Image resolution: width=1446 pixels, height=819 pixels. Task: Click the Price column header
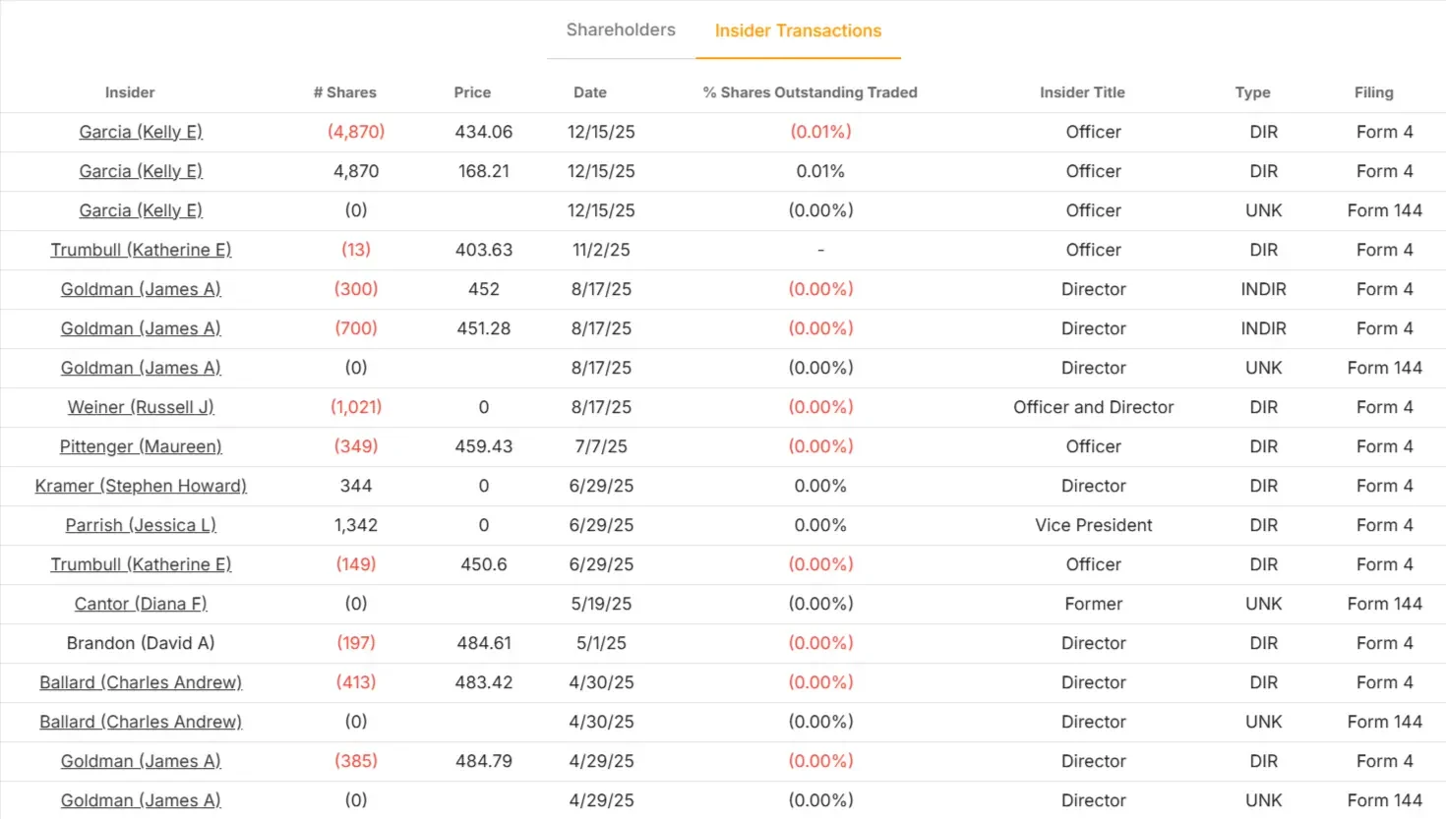point(472,92)
